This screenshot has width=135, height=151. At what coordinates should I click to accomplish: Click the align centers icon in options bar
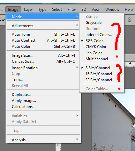click(x=129, y=20)
